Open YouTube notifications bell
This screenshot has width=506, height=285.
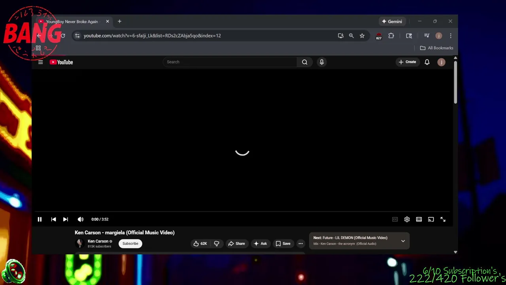tap(427, 62)
